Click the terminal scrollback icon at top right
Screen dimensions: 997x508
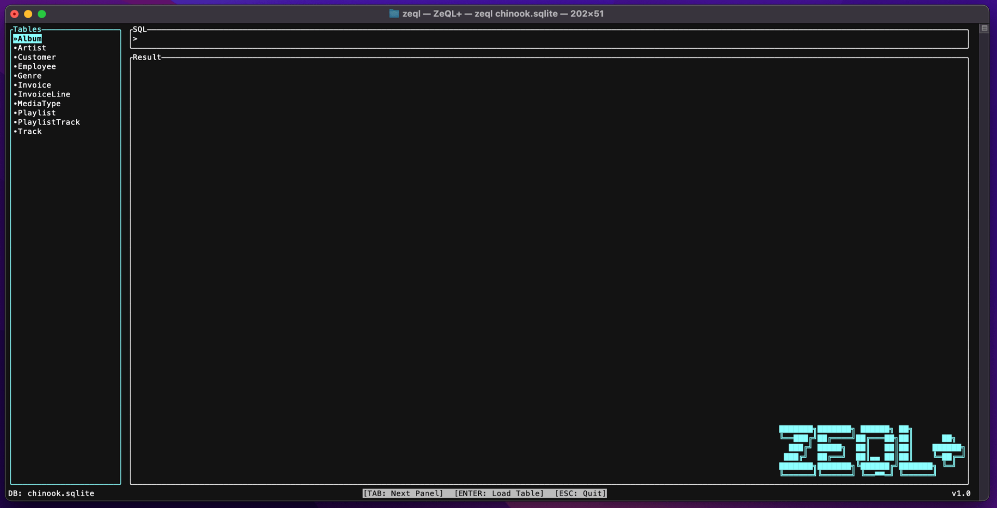click(984, 29)
